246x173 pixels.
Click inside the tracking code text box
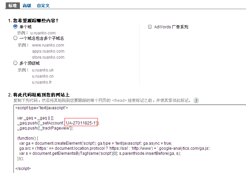130,139
